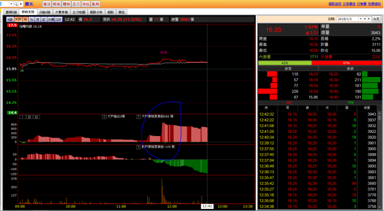This screenshot has width=384, height=211.
Task: Open the 報告 toolbar button
Action: 57,4
